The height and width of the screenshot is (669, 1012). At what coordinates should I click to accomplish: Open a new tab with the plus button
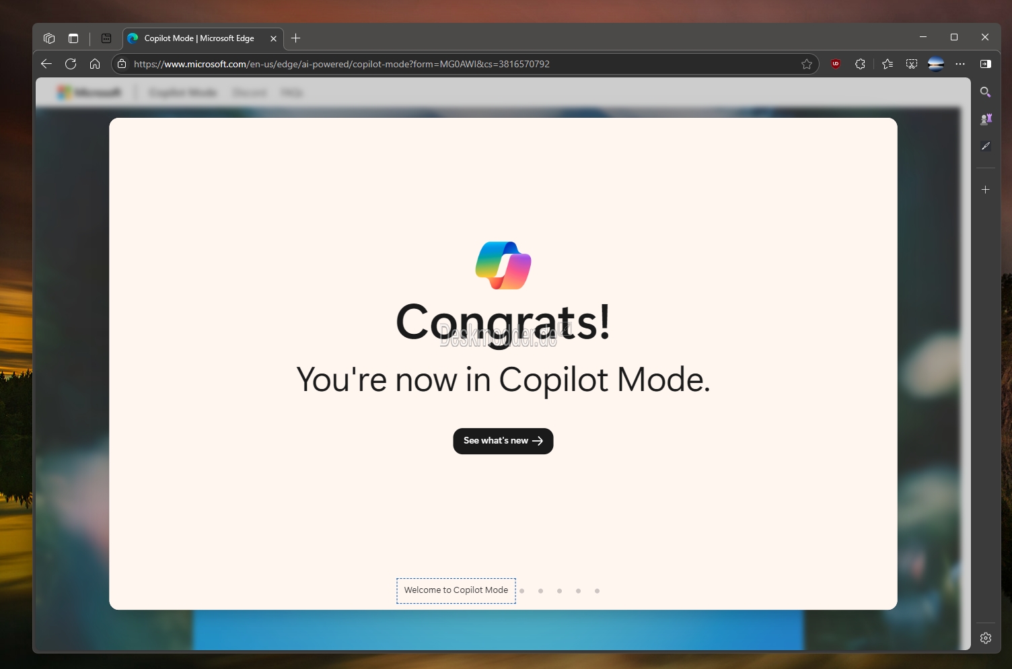296,38
